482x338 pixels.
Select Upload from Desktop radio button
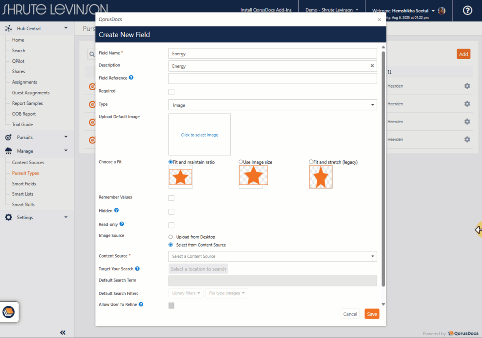point(171,237)
